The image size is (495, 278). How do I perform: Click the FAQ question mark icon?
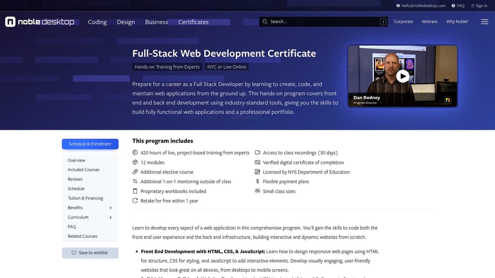pos(453,5)
